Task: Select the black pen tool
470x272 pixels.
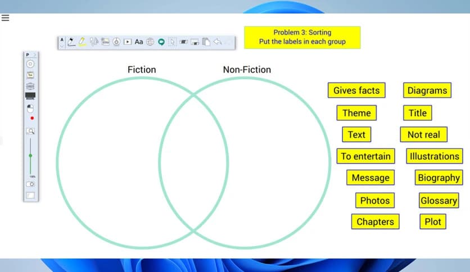Action: 71,42
